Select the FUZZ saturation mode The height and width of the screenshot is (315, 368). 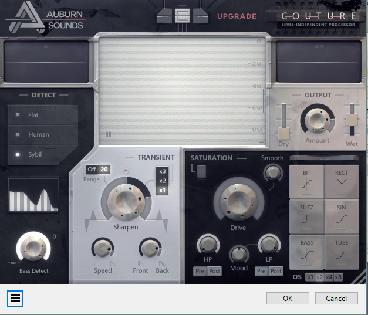point(306,216)
